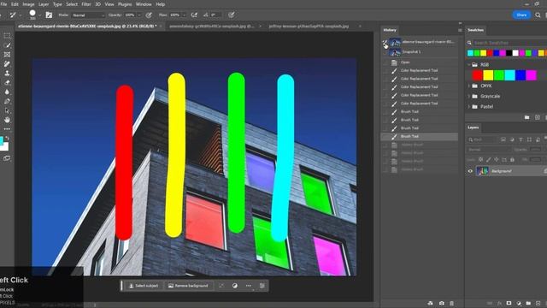Delete current state trash icon in History
Viewport: 547px width, 308px height.
pyautogui.click(x=452, y=303)
